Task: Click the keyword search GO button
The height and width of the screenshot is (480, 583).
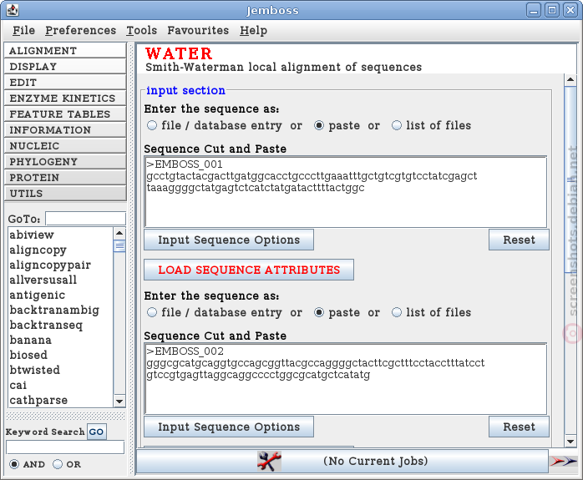Action: [x=96, y=432]
